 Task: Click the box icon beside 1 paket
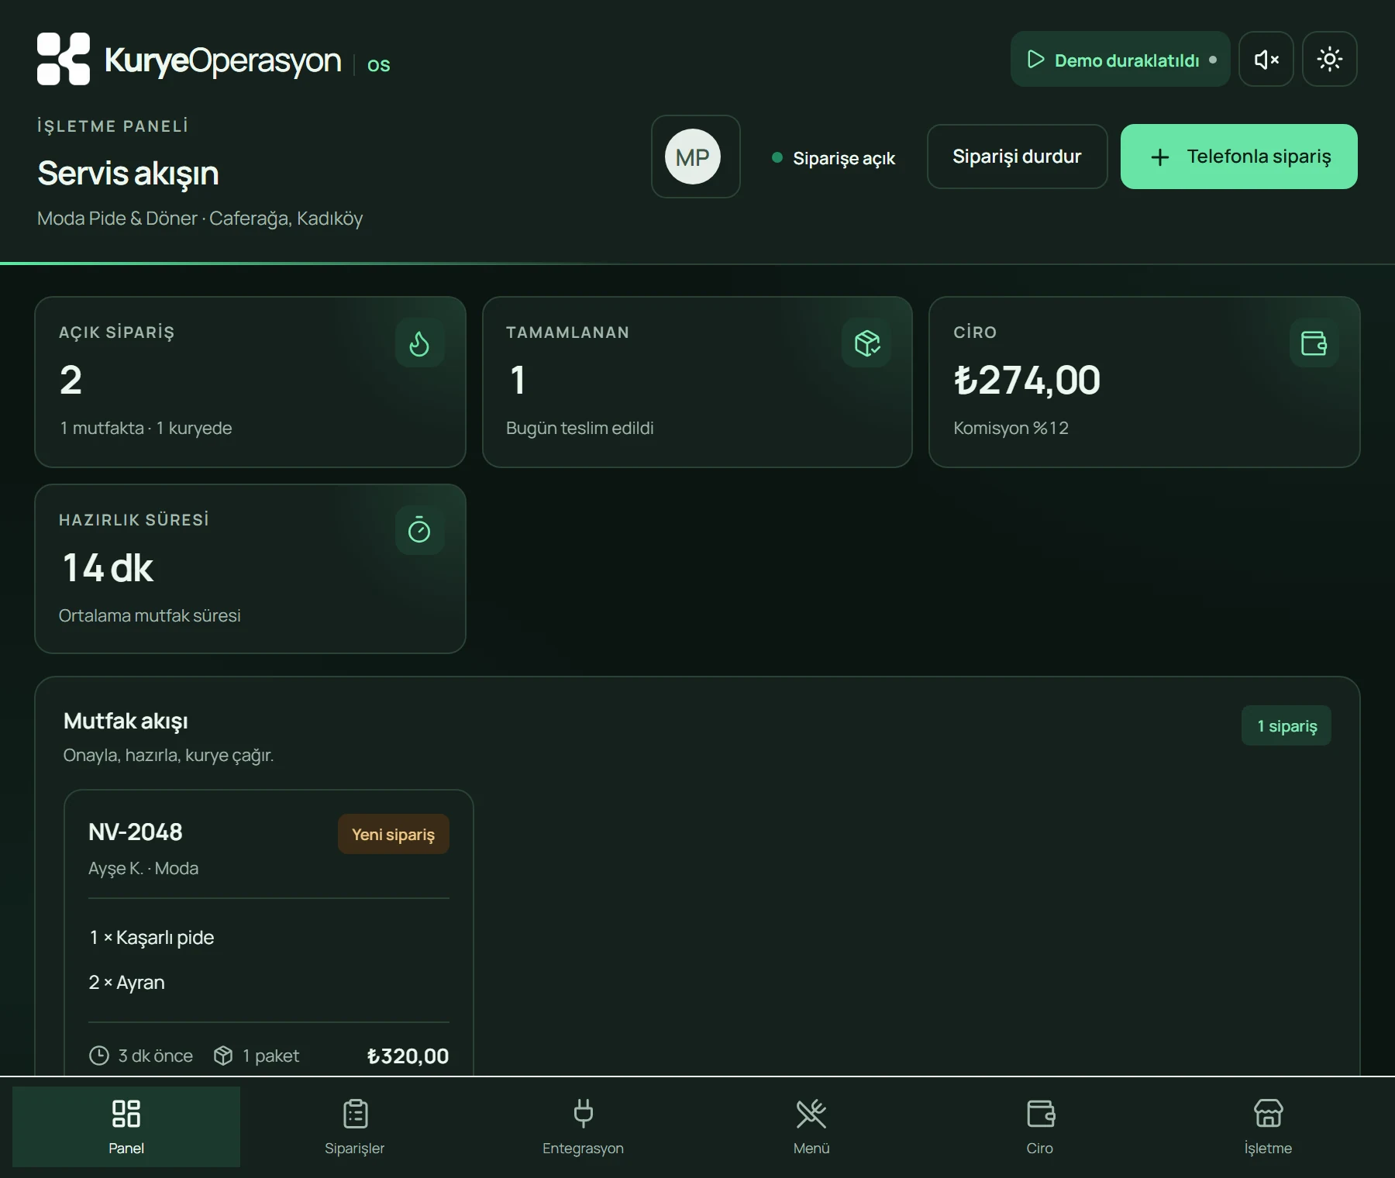(223, 1056)
